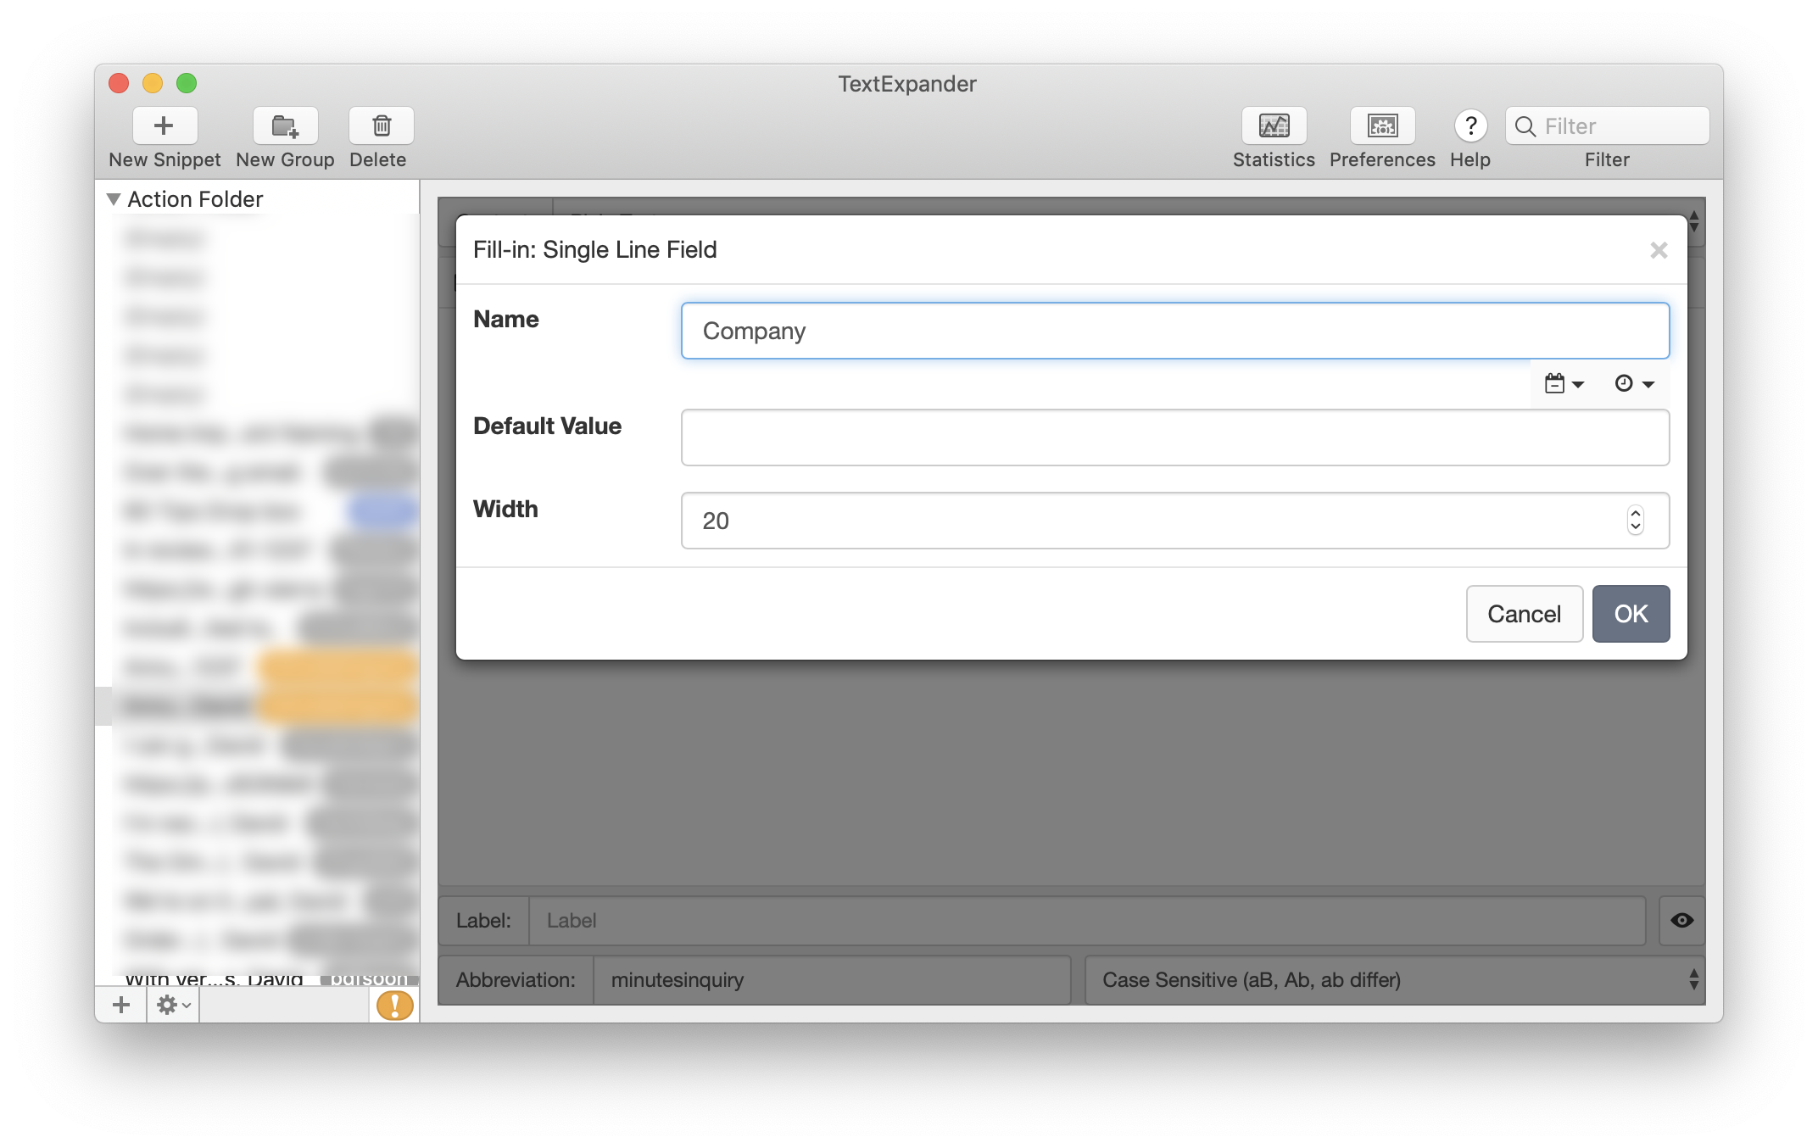1818x1148 pixels.
Task: Open the Preferences icon
Action: [x=1382, y=125]
